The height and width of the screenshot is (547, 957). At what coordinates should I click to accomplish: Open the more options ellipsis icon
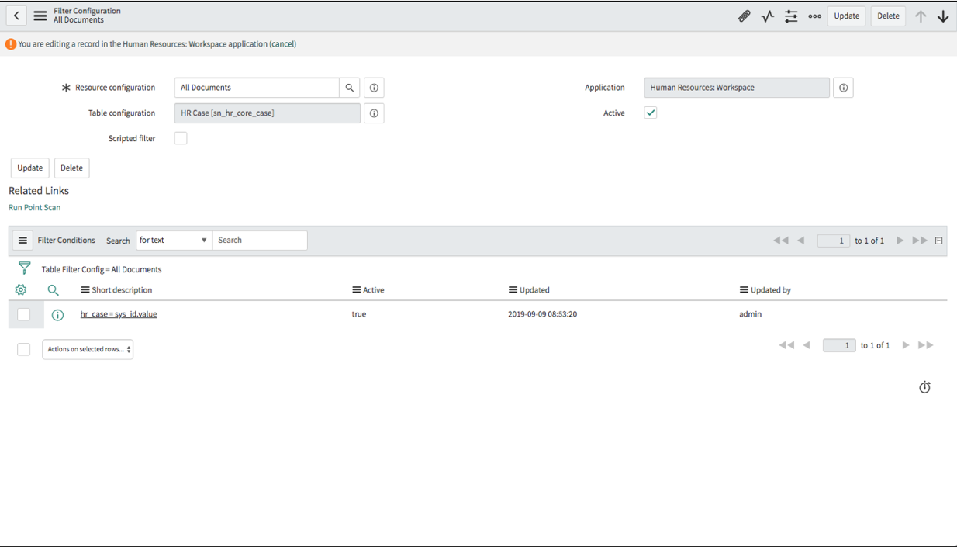814,16
